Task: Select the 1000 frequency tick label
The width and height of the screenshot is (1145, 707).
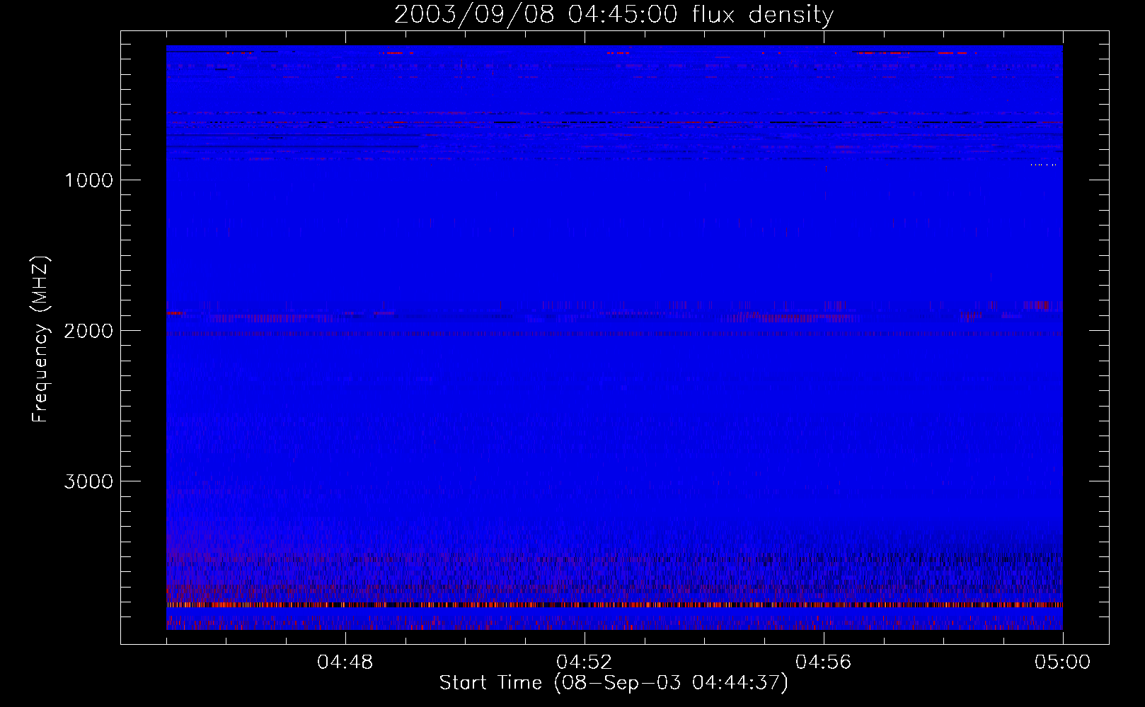Action: 88,180
